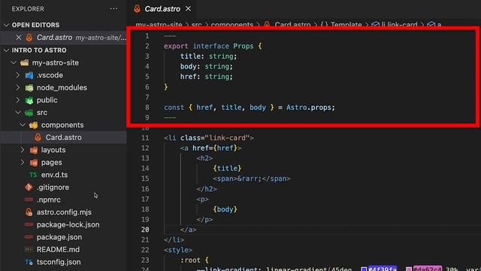Image resolution: width=481 pixels, height=271 pixels.
Task: Click breadcrumb segment 'components'
Action: pos(232,25)
